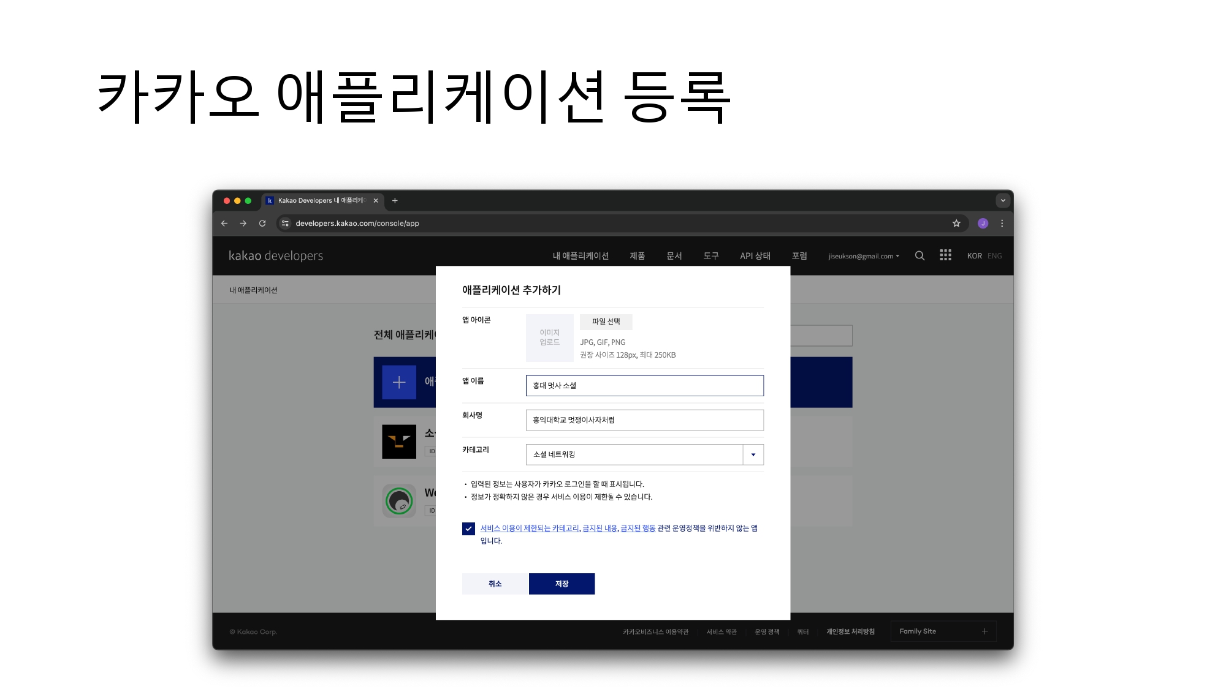
Task: Click the 파일 선택 button
Action: pos(606,322)
